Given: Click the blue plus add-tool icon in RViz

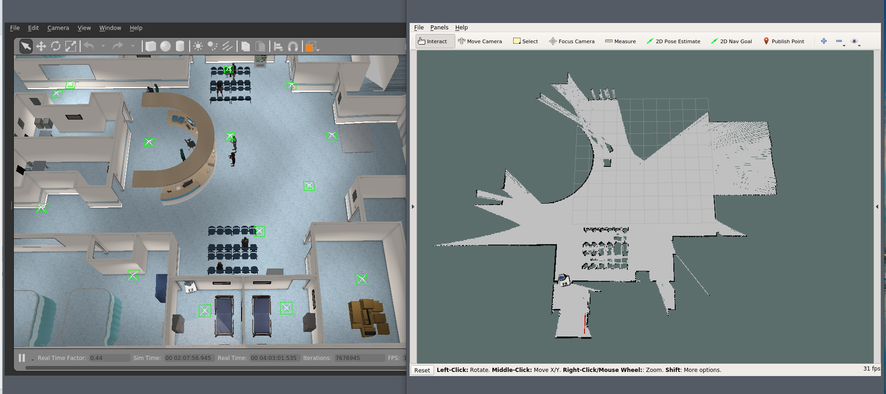Looking at the screenshot, I should [x=824, y=41].
